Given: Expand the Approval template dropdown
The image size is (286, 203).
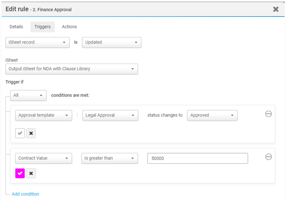Looking at the screenshot, I should point(43,115).
